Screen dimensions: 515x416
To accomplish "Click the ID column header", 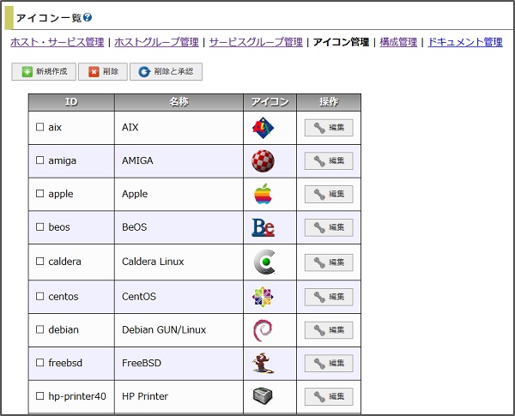I will click(71, 102).
